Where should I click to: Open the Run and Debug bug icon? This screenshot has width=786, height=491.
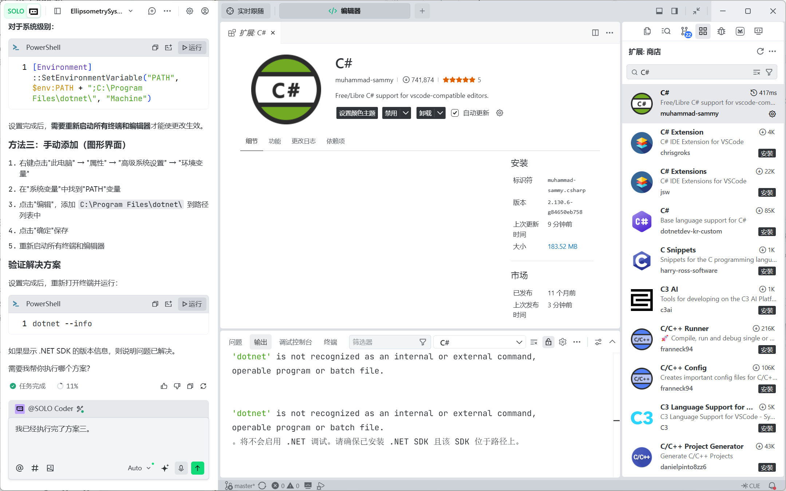click(721, 32)
